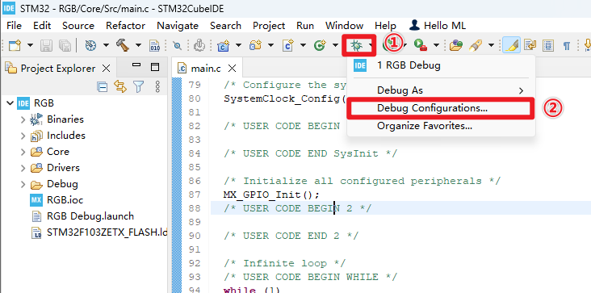Expand the Debug folder
Screen dimensions: 591x293
(x=23, y=185)
